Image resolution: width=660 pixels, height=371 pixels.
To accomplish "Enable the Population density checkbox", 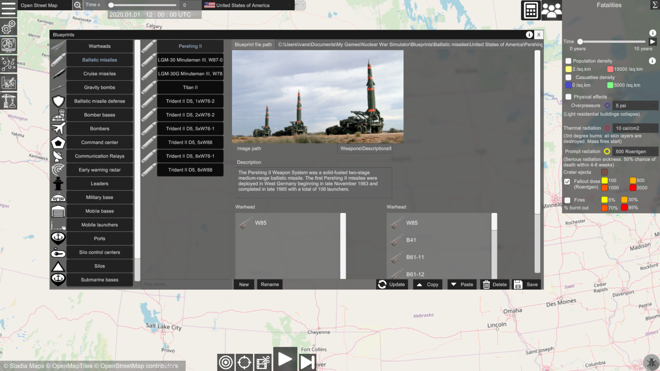I will 568,61.
